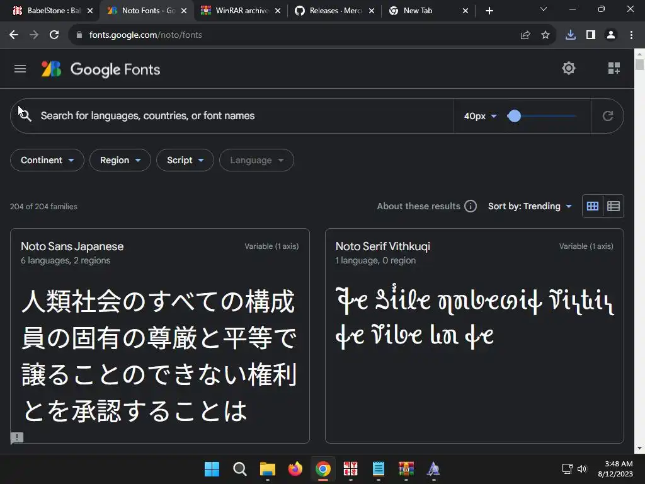Go back to previous page

point(14,35)
